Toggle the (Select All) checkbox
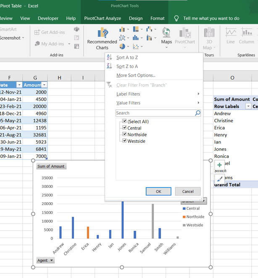Image resolution: width=258 pixels, height=278 pixels. click(124, 121)
